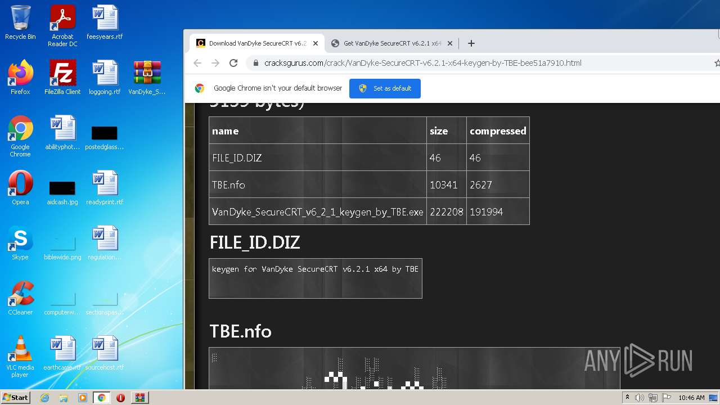Screen dimensions: 720x405
Task: Launch Acrobat Reader DC shortcut
Action: (62, 25)
